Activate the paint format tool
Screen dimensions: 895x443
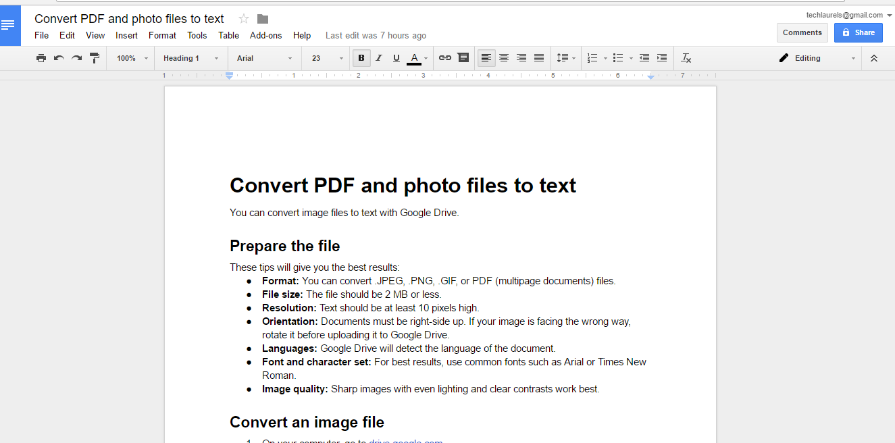95,58
